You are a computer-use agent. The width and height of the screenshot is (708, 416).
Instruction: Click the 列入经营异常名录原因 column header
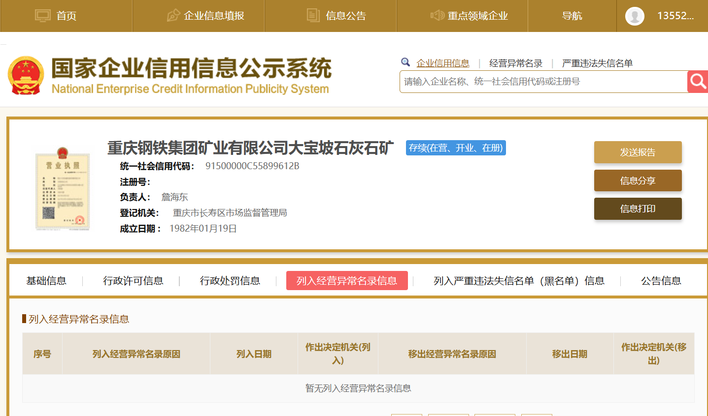(136, 354)
